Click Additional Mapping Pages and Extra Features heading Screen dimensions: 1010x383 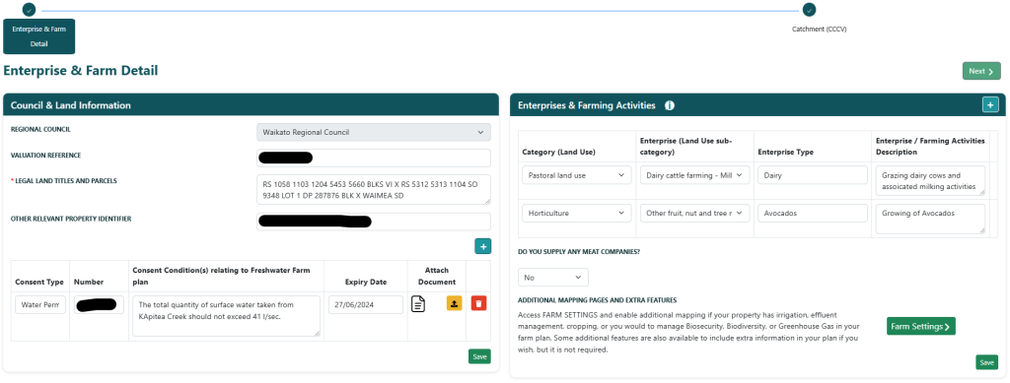[x=597, y=300]
